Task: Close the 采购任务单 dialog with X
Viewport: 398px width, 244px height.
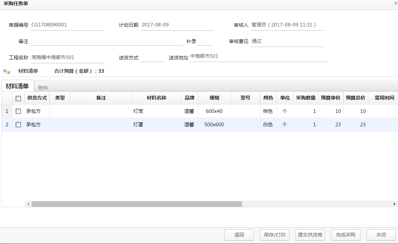Action: (395, 3)
